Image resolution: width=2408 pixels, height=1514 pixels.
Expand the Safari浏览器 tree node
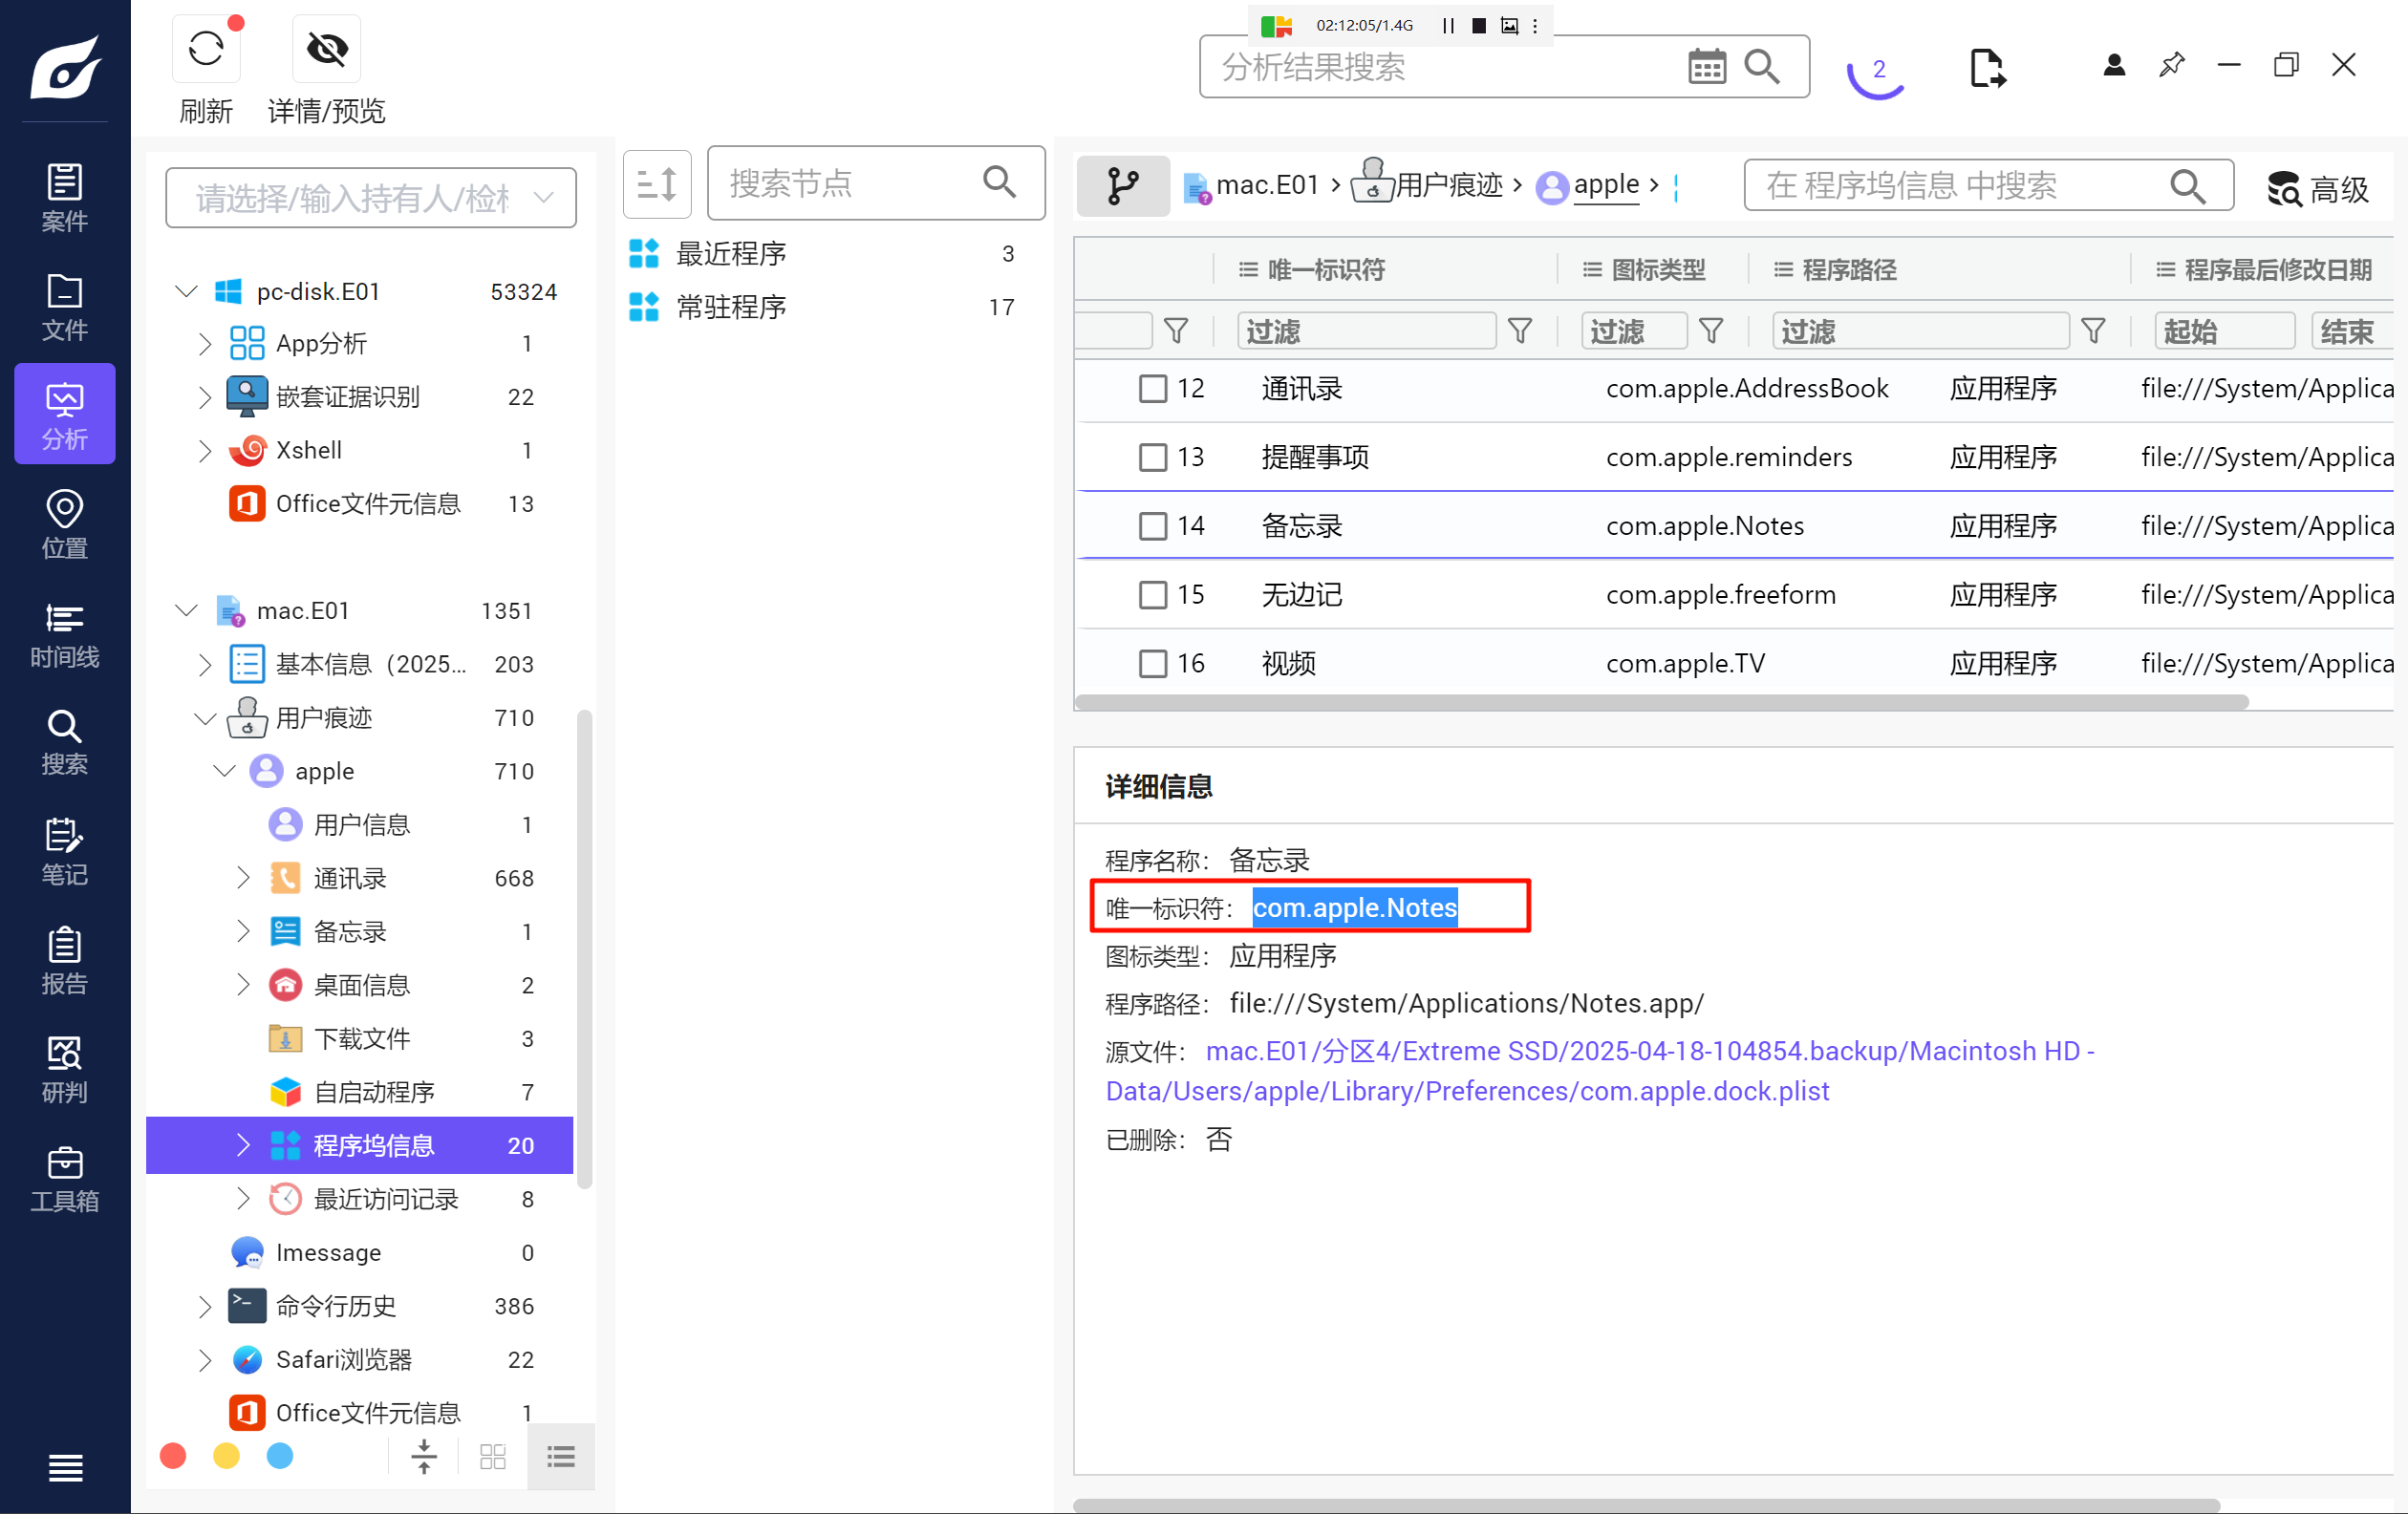tap(205, 1359)
